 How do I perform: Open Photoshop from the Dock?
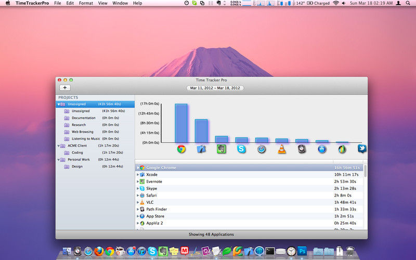(303, 252)
